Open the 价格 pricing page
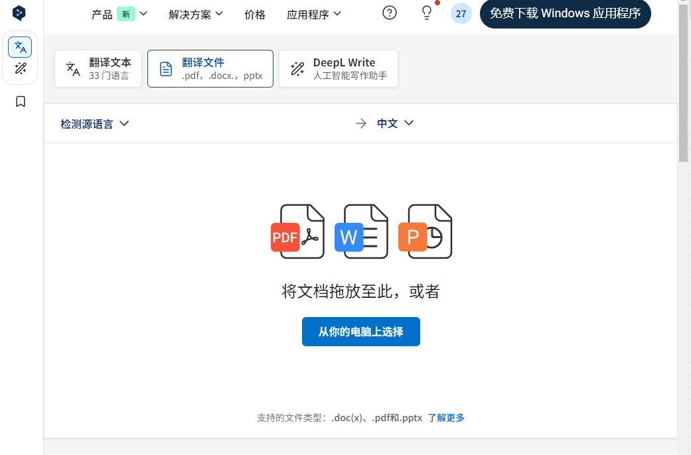Viewport: 691px width, 455px height. [255, 15]
